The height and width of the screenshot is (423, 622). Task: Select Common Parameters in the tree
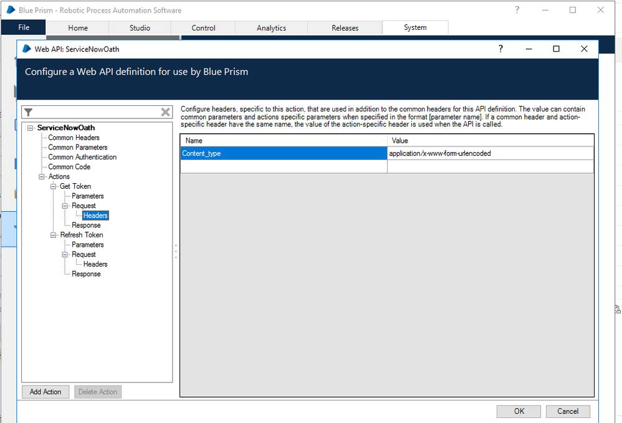click(x=78, y=147)
